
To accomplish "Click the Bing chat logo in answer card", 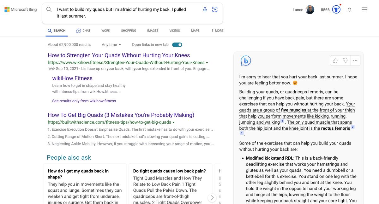I will point(246,60).
